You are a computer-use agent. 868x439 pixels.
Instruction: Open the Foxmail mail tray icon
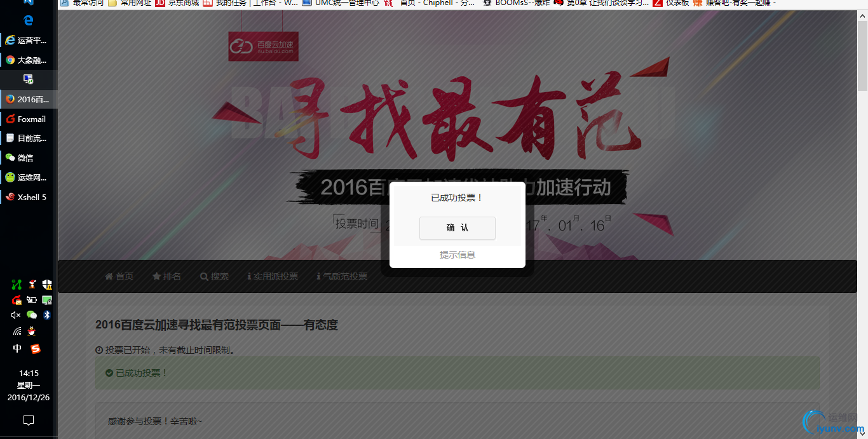(17, 300)
